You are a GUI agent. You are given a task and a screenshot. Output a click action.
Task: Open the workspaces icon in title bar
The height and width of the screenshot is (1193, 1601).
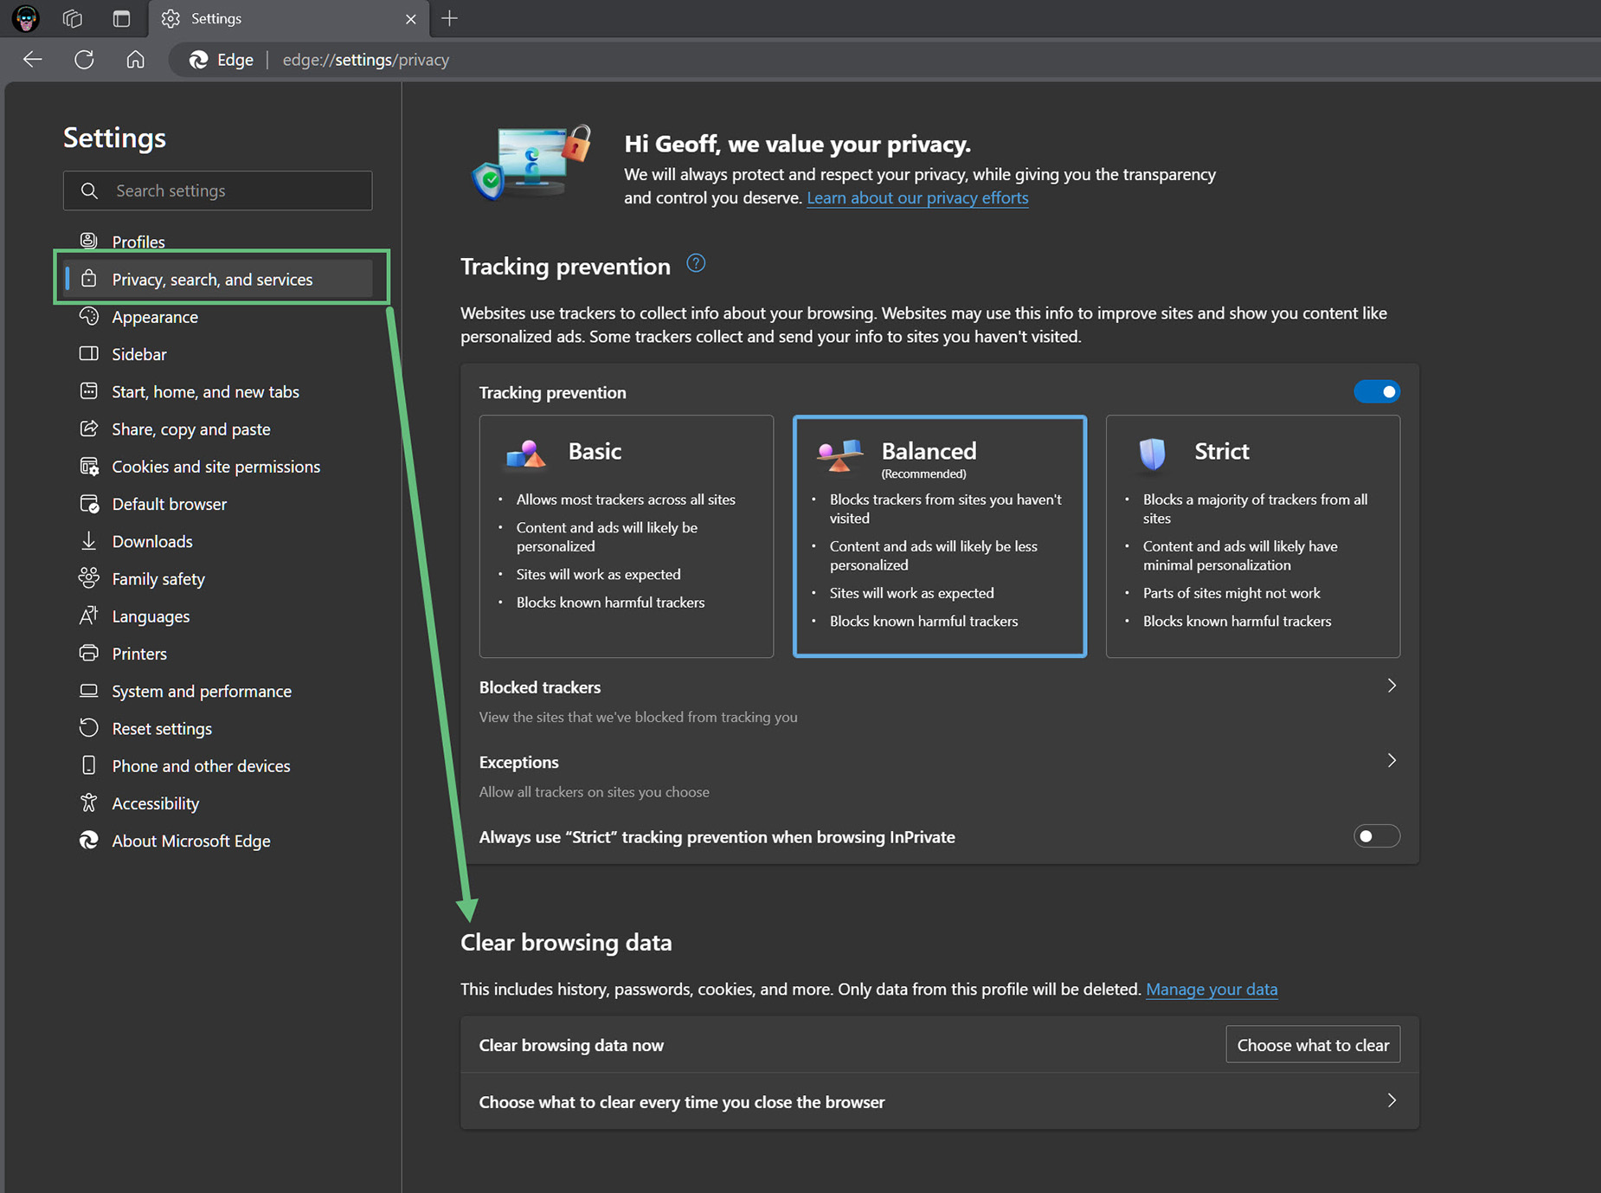coord(73,18)
